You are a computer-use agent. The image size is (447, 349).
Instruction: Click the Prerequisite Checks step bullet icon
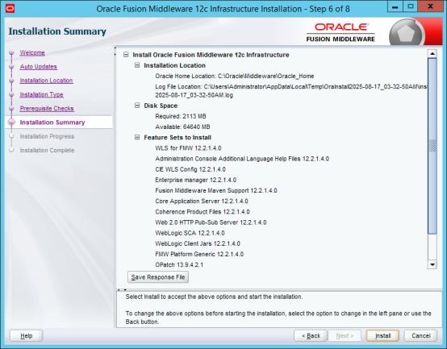[x=11, y=109]
